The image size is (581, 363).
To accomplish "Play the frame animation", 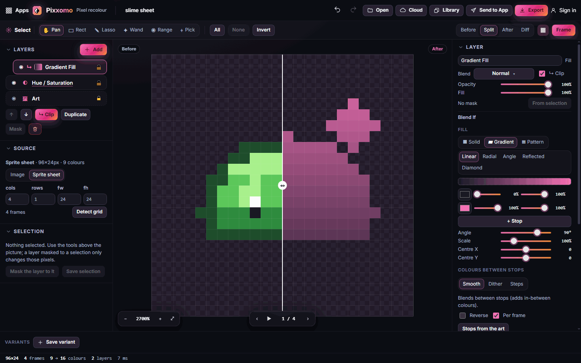I will pyautogui.click(x=269, y=319).
